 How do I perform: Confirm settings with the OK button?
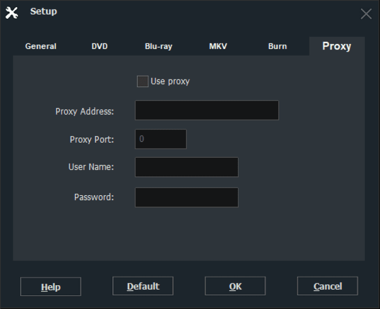tap(235, 286)
